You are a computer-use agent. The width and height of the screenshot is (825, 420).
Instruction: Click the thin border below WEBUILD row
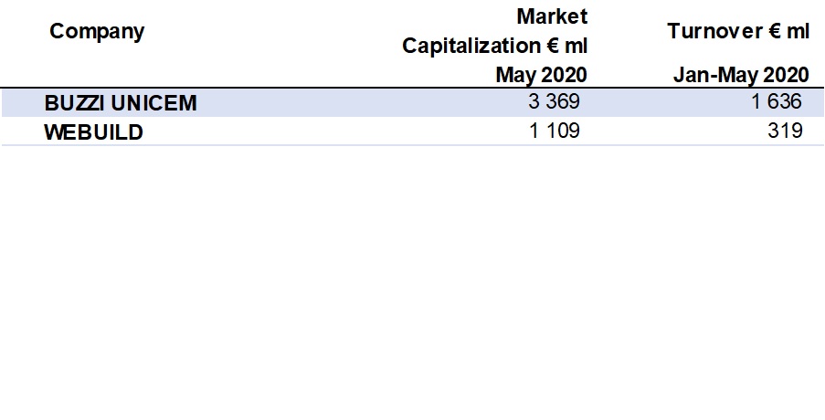(411, 145)
